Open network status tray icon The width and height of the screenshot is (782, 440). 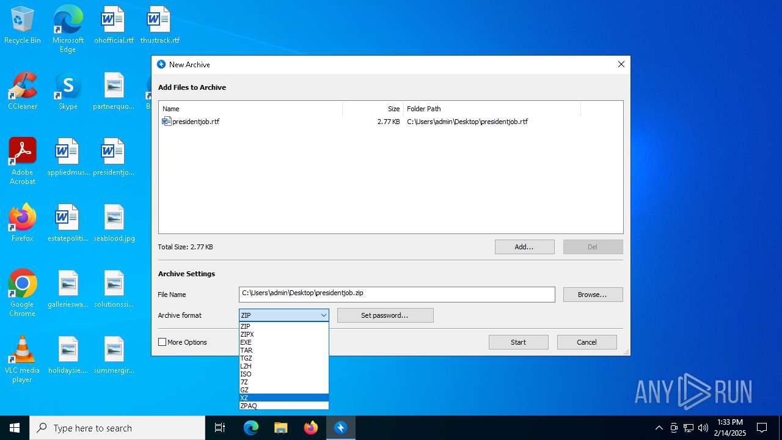coord(689,428)
